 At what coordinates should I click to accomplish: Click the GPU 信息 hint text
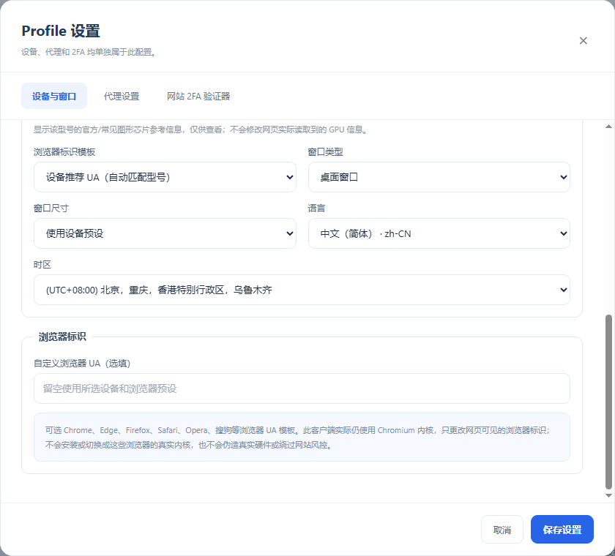(x=201, y=129)
